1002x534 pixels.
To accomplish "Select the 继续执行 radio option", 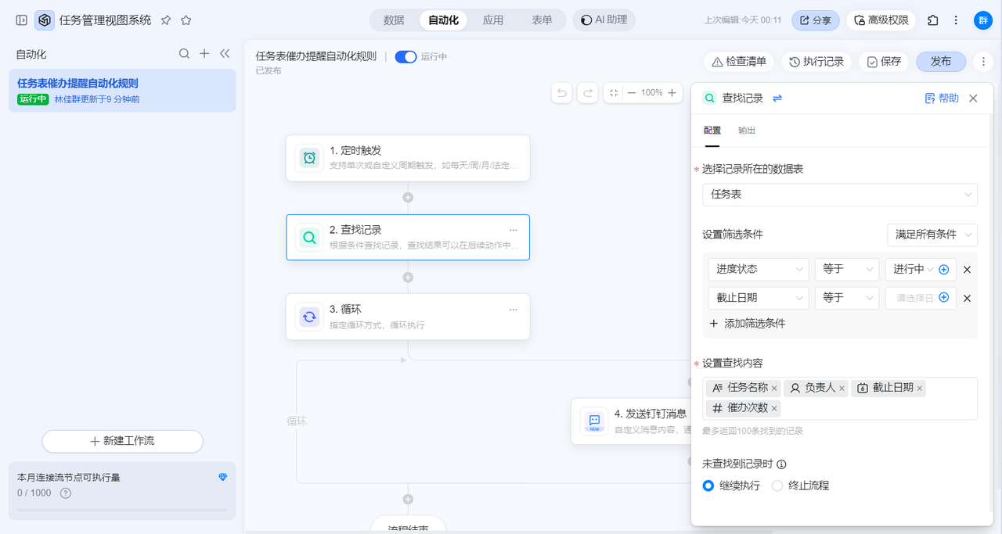I will click(708, 486).
